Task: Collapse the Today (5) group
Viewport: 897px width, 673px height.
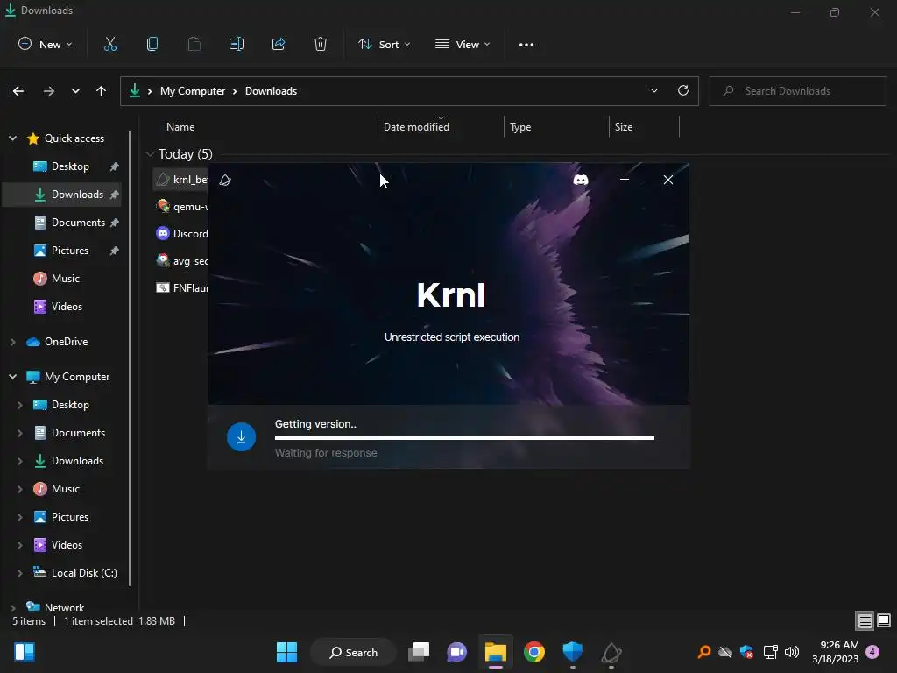Action: point(150,154)
